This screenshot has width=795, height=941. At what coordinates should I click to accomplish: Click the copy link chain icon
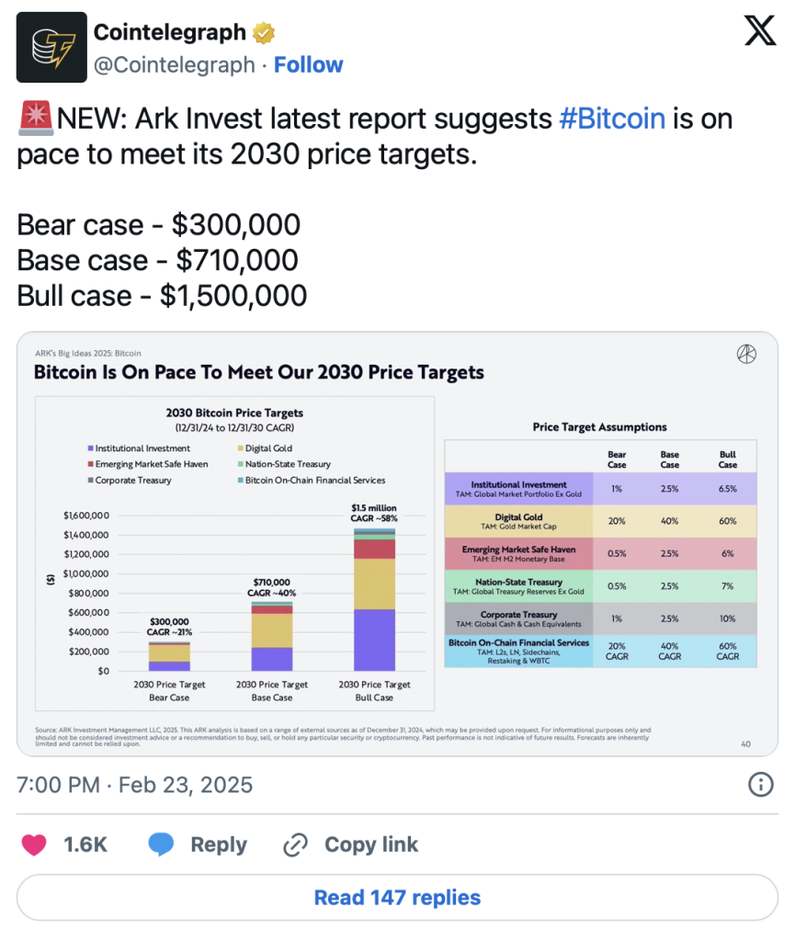(x=296, y=845)
